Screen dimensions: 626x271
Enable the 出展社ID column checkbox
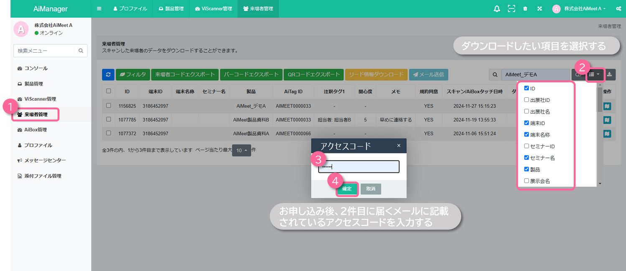pos(527,100)
